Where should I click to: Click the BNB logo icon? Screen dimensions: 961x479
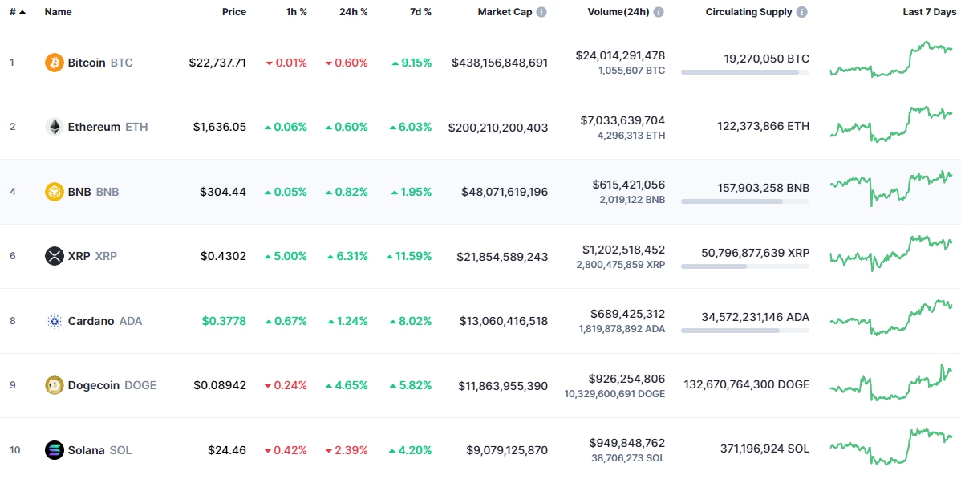point(54,192)
